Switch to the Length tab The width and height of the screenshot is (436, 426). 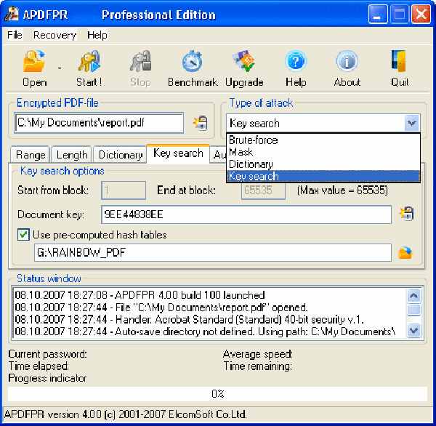(72, 155)
